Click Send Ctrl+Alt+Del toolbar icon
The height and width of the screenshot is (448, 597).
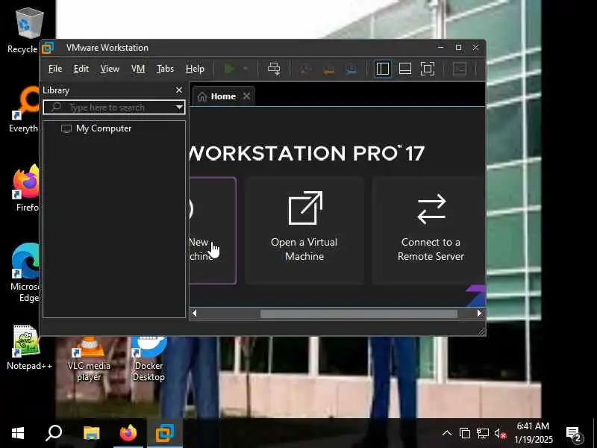pos(274,69)
